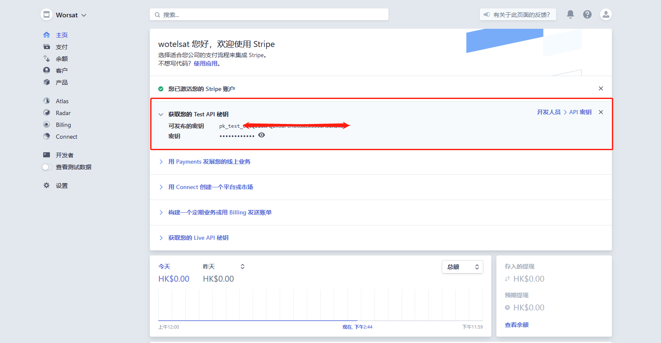Open the 总额 metric dropdown

pyautogui.click(x=463, y=267)
